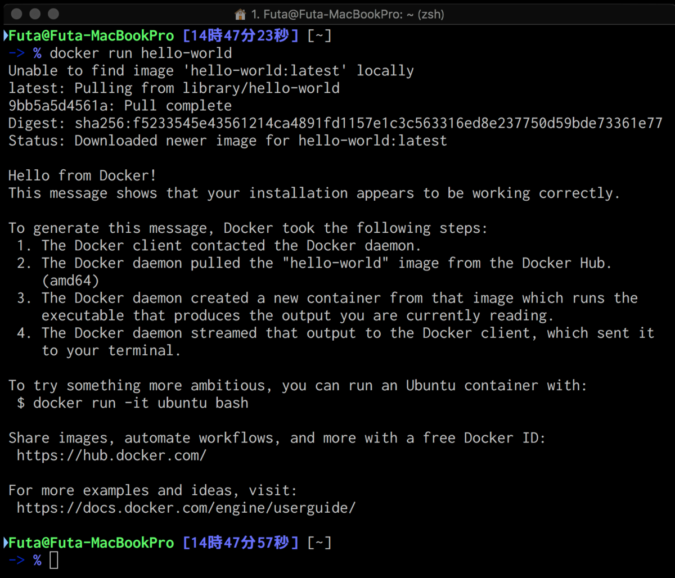This screenshot has width=675, height=578.
Task: Click the zoom window button
Action: [x=53, y=14]
